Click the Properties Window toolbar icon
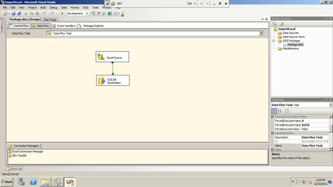 point(98,14)
